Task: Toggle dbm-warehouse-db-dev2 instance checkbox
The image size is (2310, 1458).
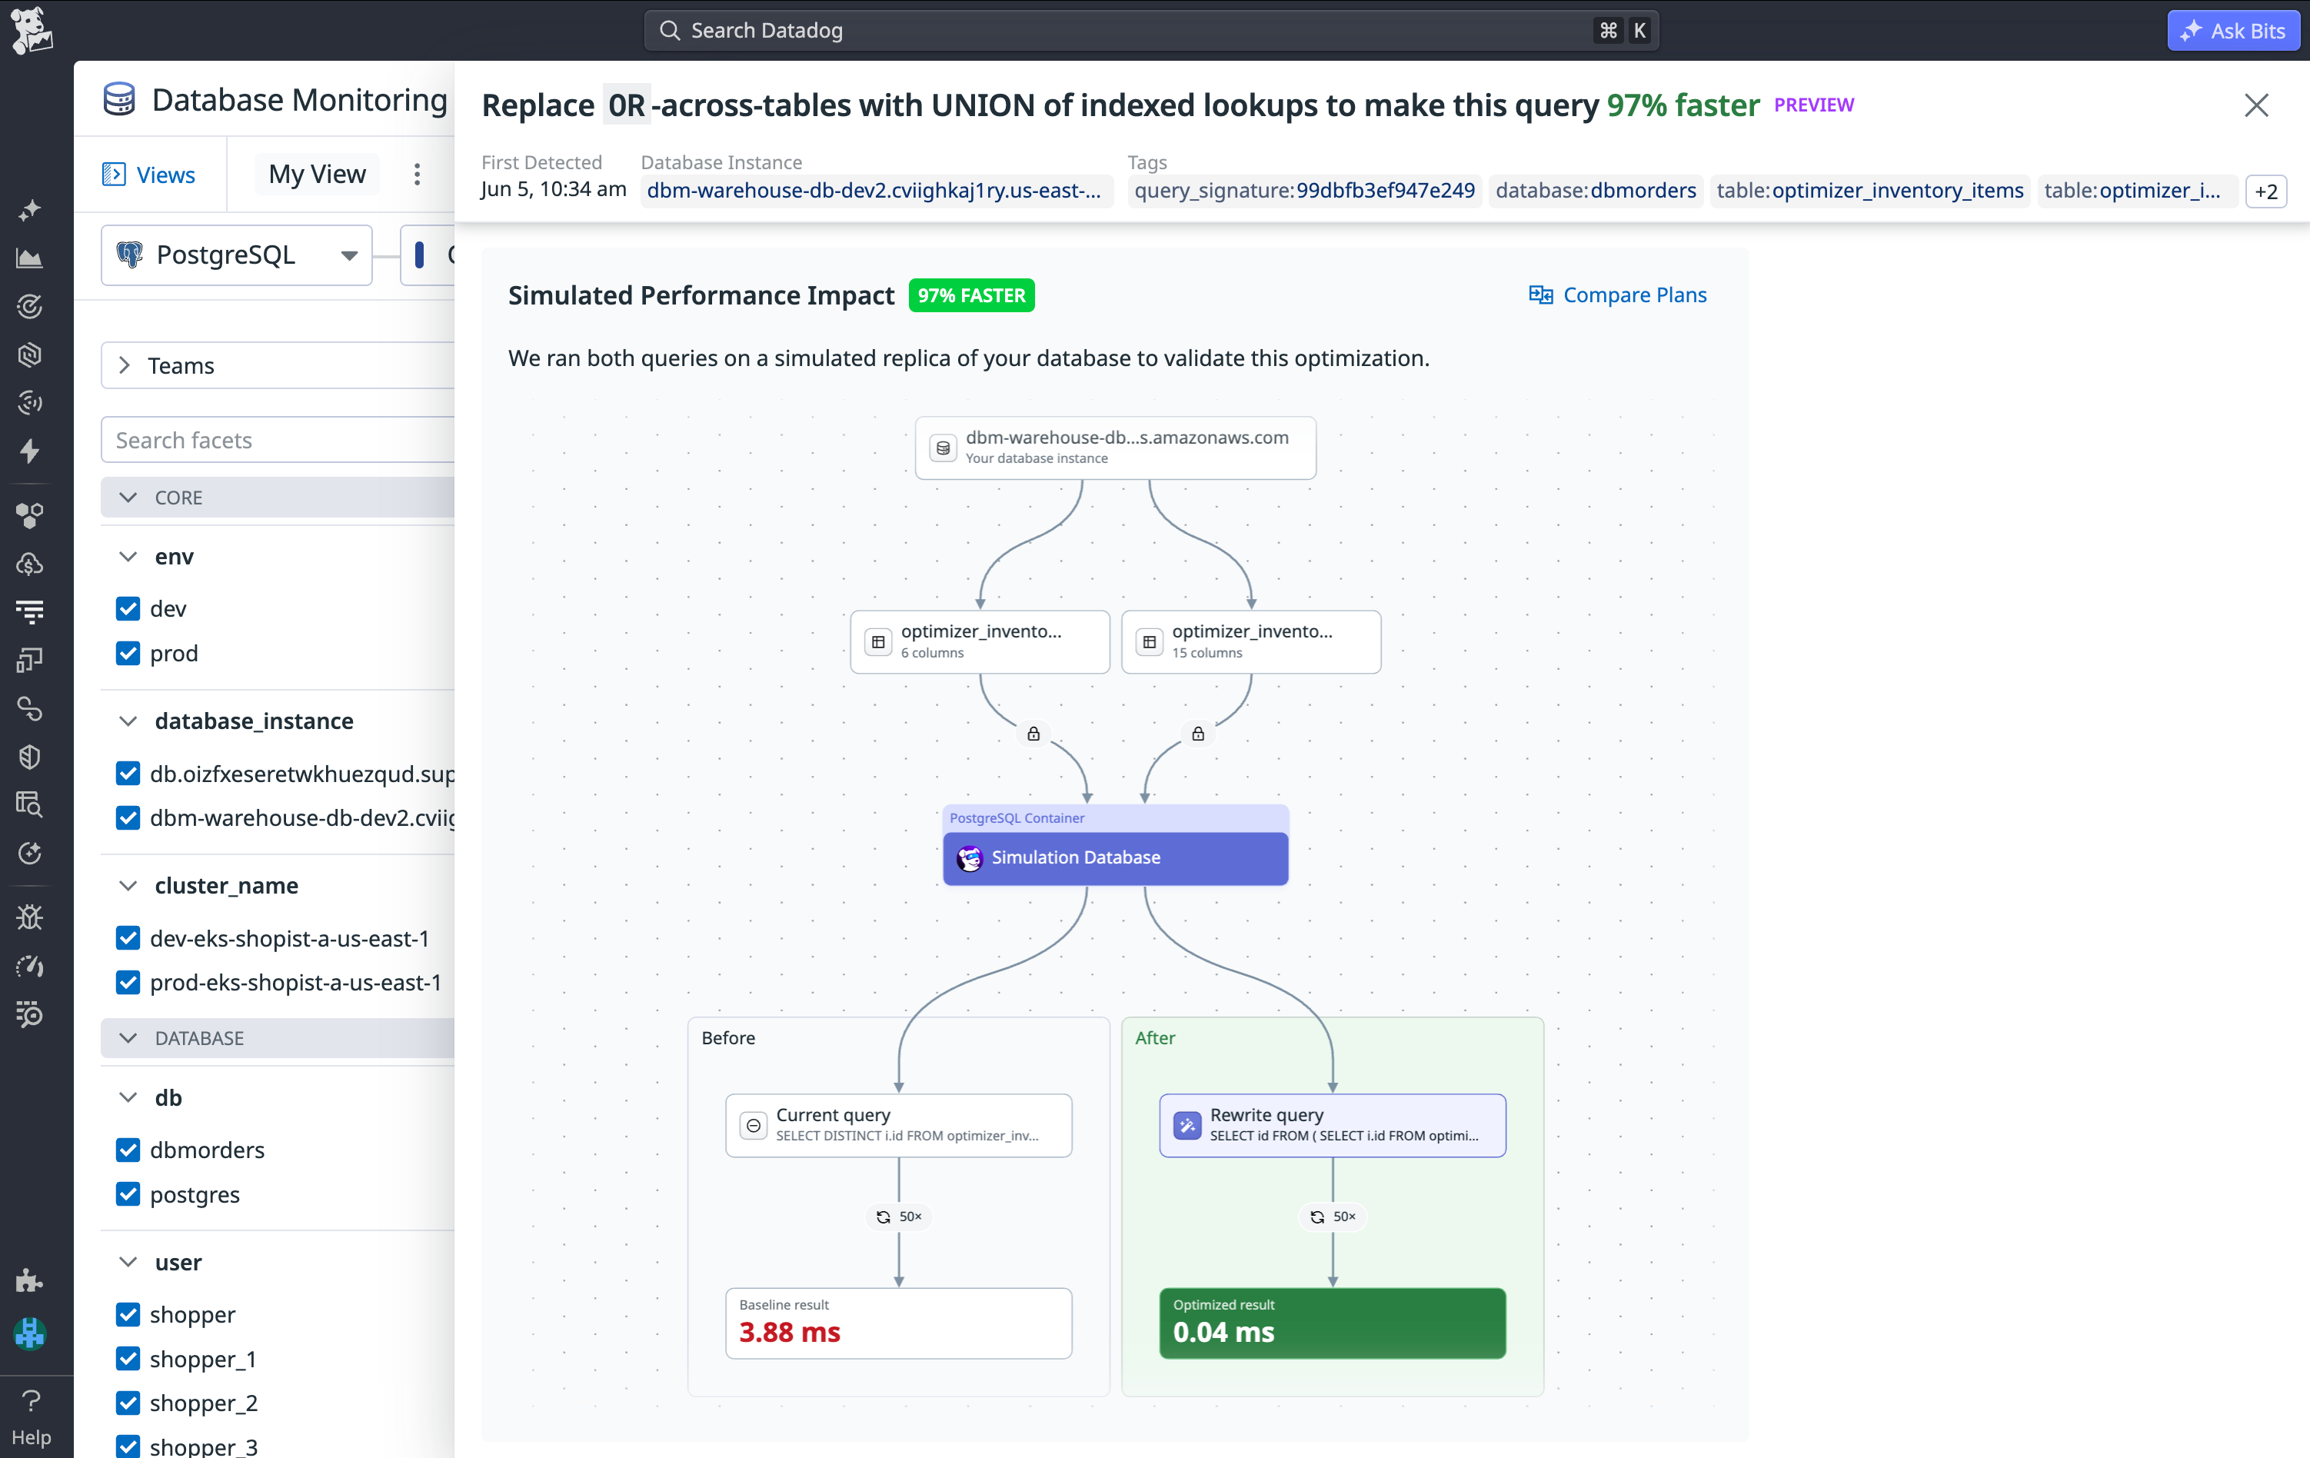Action: pos(128,817)
